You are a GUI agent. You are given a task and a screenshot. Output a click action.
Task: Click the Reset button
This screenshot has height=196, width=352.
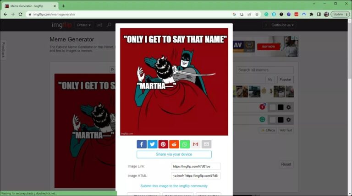[x=286, y=164]
